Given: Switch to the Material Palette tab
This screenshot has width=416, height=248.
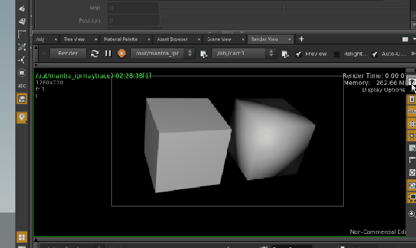Looking at the screenshot, I should [x=121, y=39].
